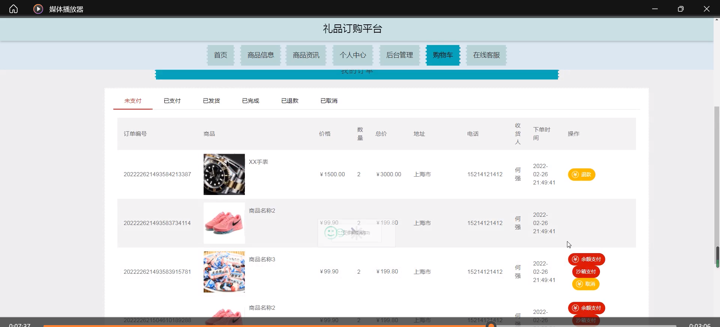Open the pink shoe thumbnail of order 20222621493583734114
Screen dimensions: 720x327
click(224, 223)
